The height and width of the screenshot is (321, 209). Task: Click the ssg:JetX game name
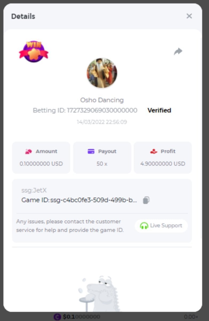(34, 190)
